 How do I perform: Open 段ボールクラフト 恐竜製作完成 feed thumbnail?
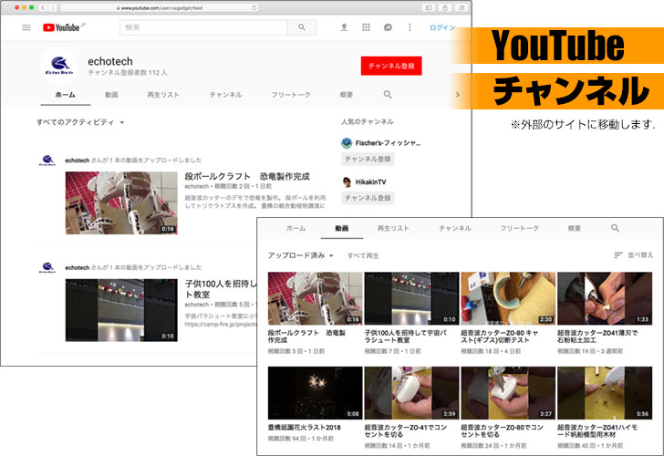point(121,202)
